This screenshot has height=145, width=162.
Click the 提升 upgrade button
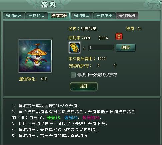click(x=84, y=86)
